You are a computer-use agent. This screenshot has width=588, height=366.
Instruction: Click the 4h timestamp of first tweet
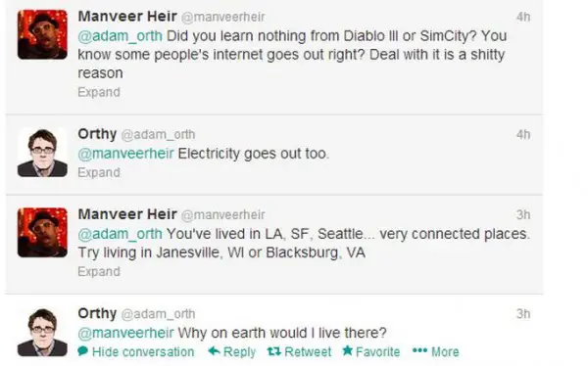(523, 17)
